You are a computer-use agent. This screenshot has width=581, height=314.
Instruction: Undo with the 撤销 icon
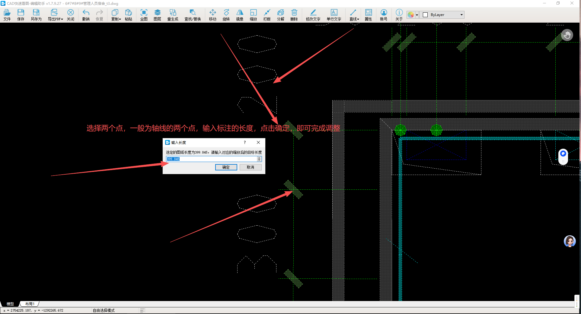pyautogui.click(x=86, y=15)
